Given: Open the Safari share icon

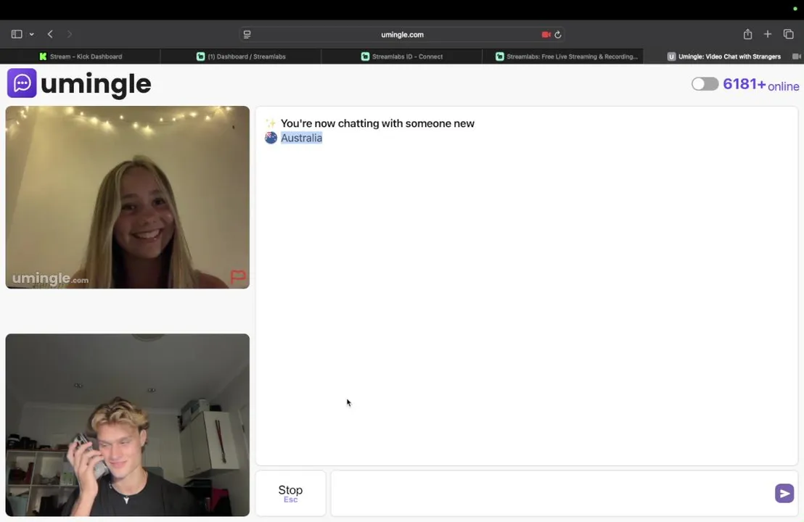Looking at the screenshot, I should 747,34.
